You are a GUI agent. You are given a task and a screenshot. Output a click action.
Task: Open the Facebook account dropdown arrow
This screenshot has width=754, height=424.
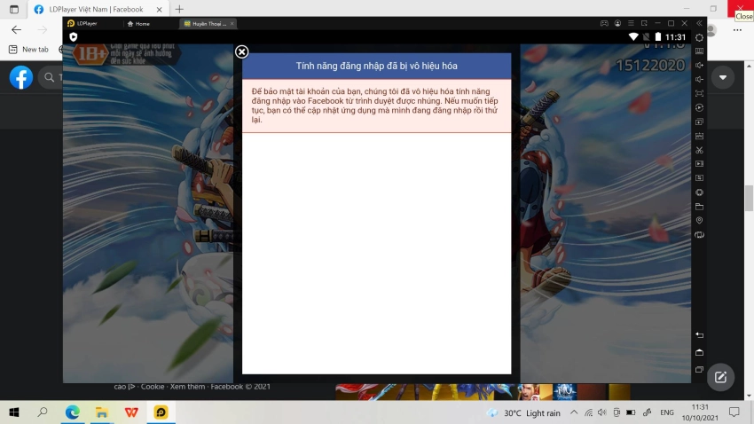[x=723, y=77]
